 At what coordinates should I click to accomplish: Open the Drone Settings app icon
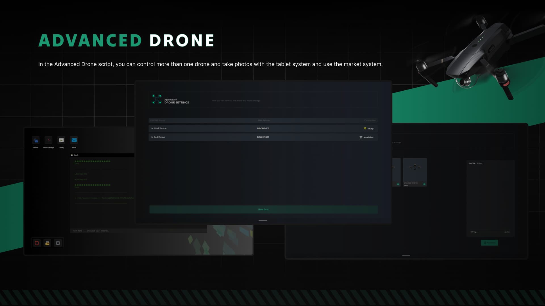pos(49,140)
